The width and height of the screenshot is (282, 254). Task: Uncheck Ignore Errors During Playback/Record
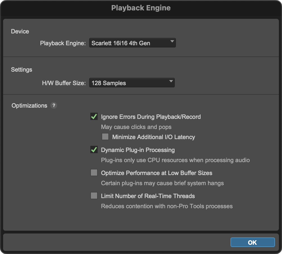point(94,117)
